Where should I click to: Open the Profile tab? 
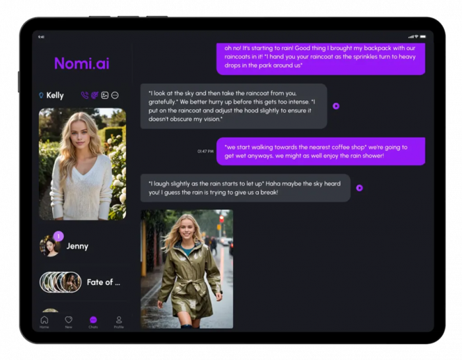point(119,321)
